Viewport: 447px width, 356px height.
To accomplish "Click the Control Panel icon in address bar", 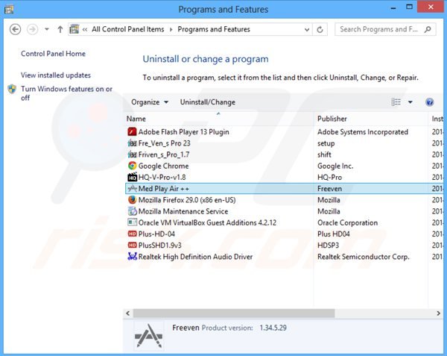I will coord(74,29).
